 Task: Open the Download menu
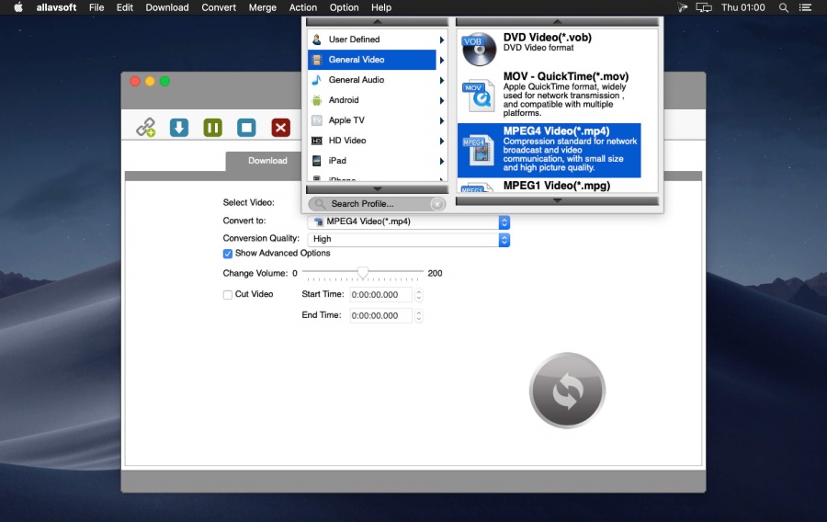coord(167,7)
